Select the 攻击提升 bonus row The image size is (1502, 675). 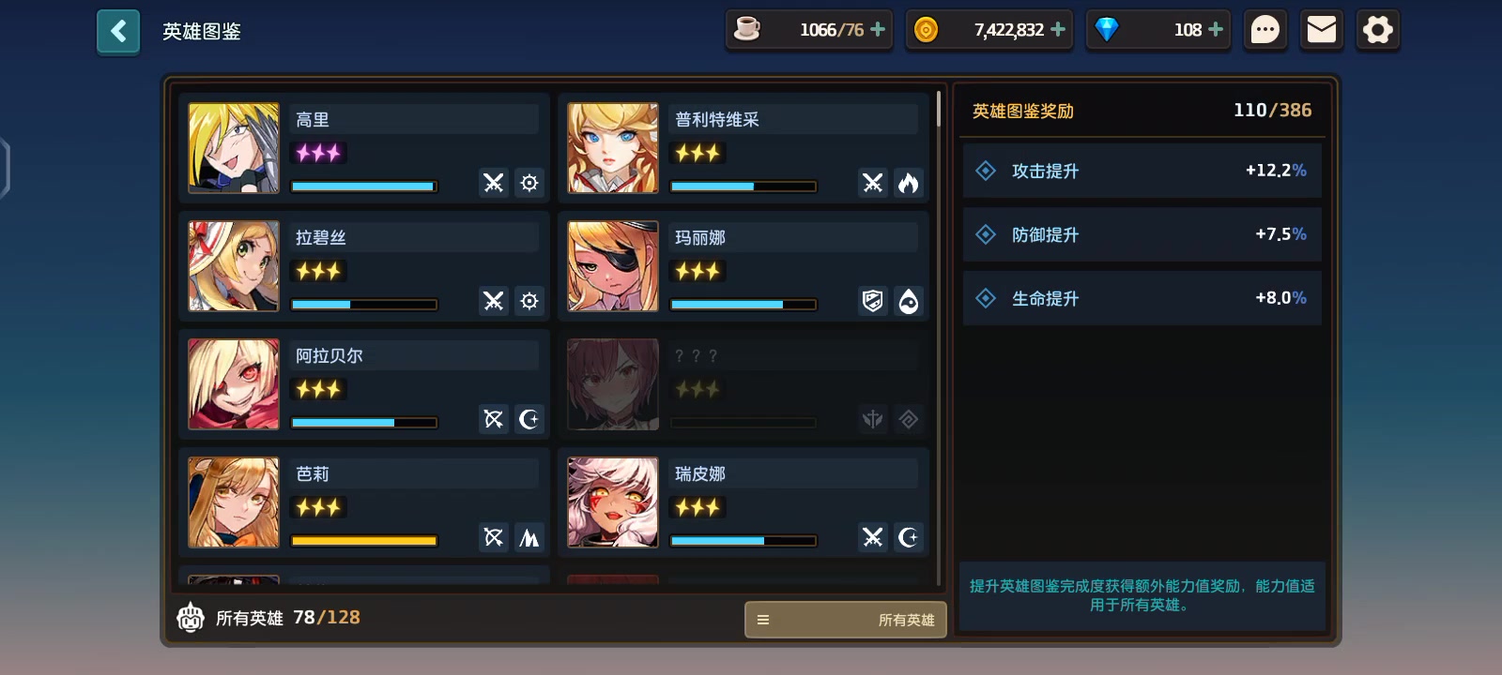tap(1142, 171)
